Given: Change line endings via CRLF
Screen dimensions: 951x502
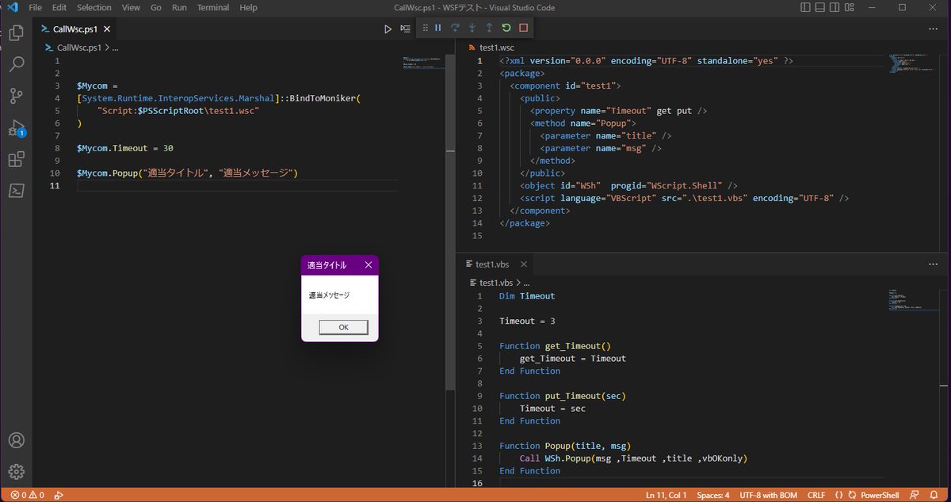Looking at the screenshot, I should pos(816,495).
